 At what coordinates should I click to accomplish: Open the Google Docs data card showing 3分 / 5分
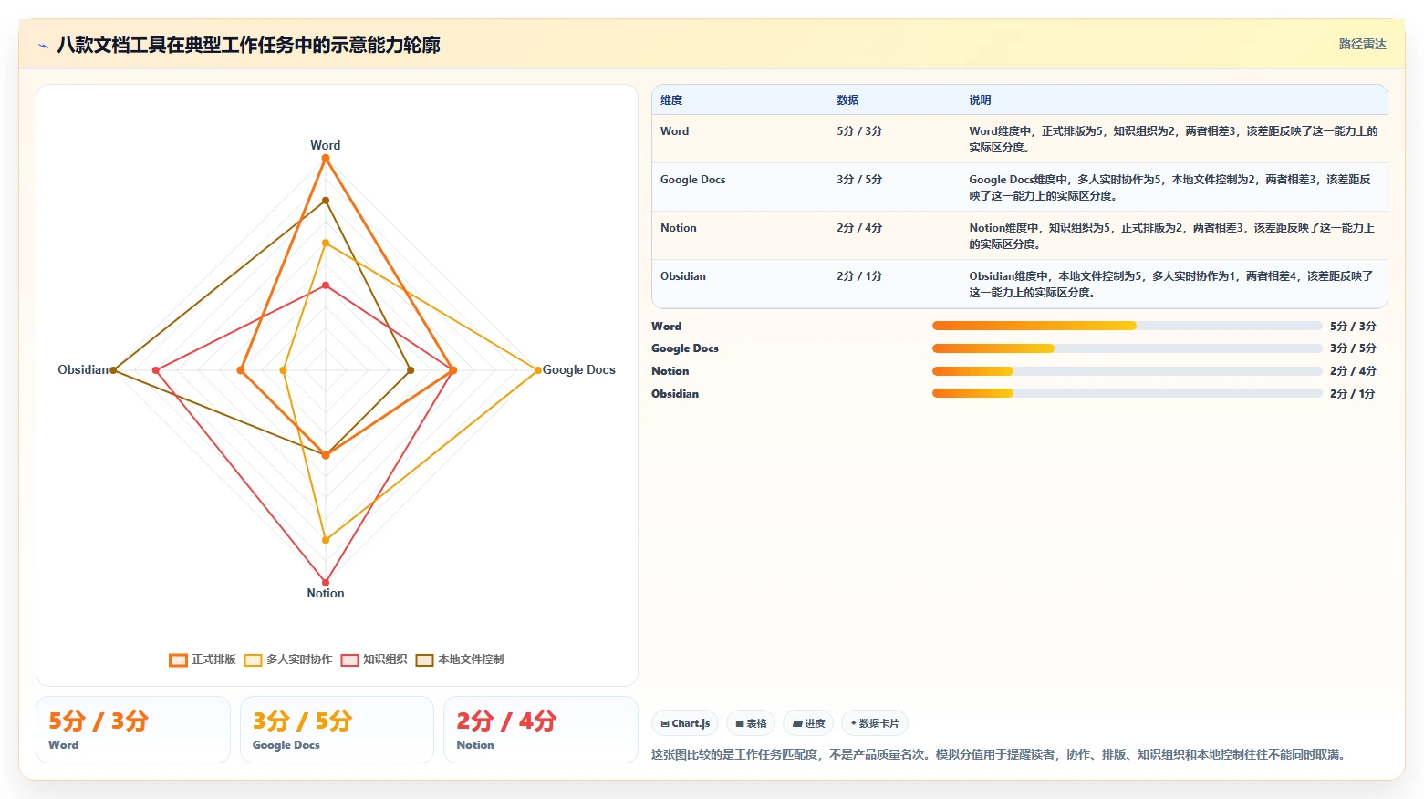coord(337,730)
